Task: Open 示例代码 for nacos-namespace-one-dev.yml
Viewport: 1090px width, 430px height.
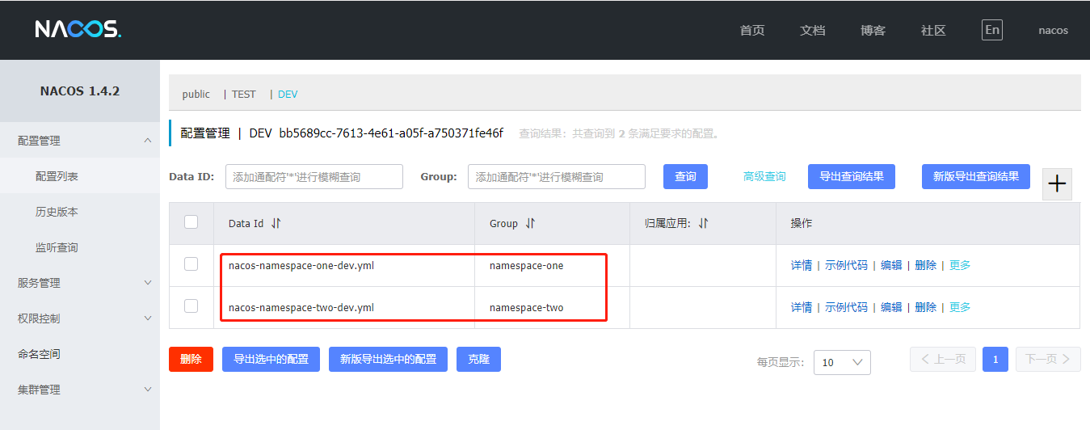Action: [x=846, y=265]
